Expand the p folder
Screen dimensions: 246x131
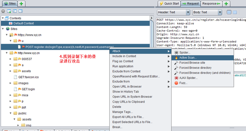[x=11, y=101]
